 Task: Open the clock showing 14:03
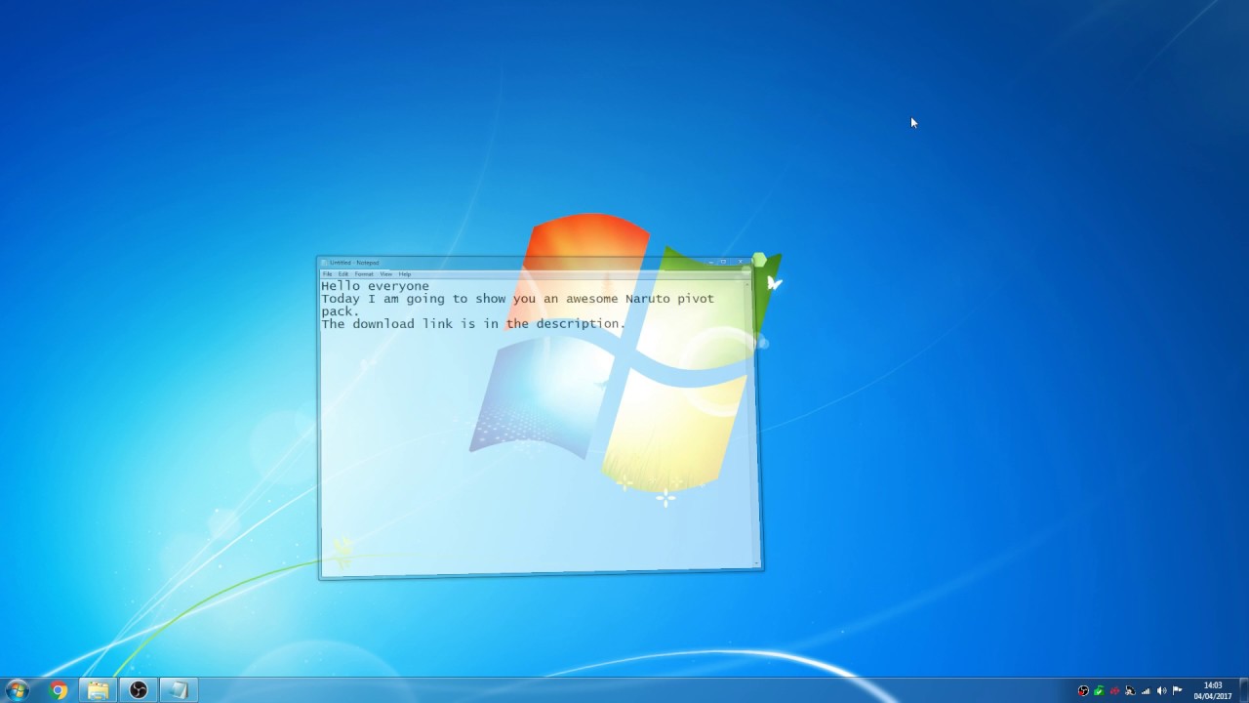[1213, 690]
